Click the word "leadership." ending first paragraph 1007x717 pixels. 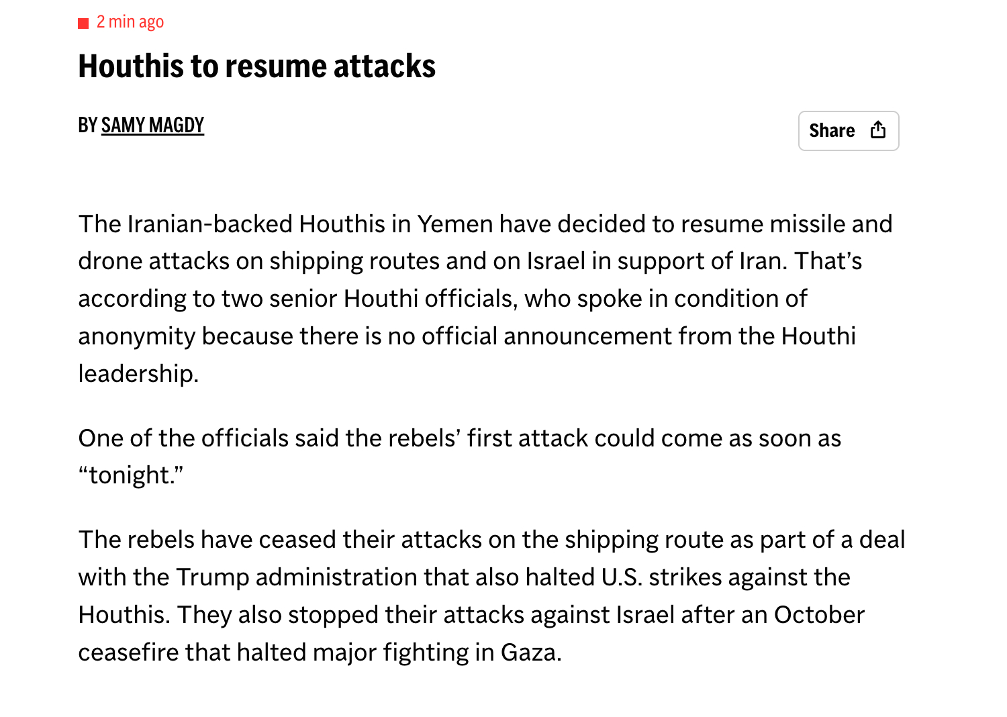click(138, 374)
